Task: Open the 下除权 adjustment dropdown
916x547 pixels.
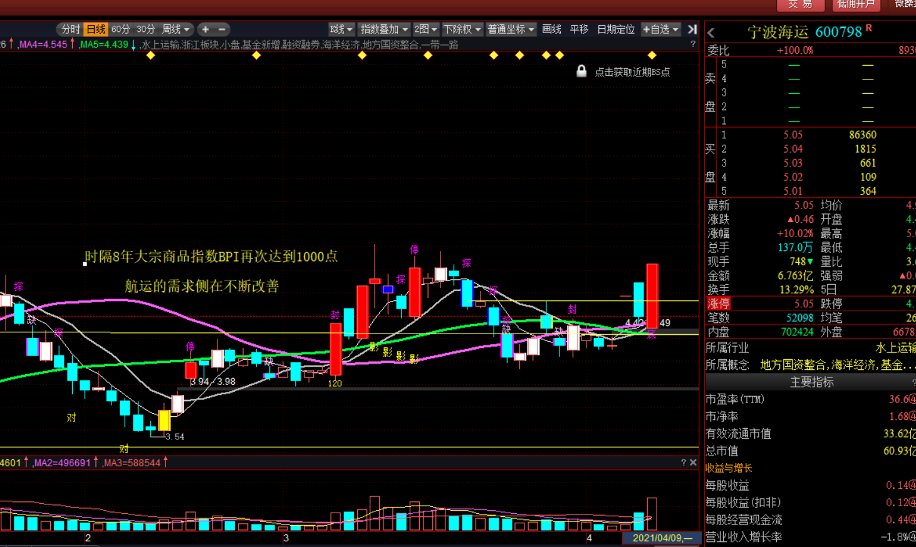Action: (x=462, y=29)
